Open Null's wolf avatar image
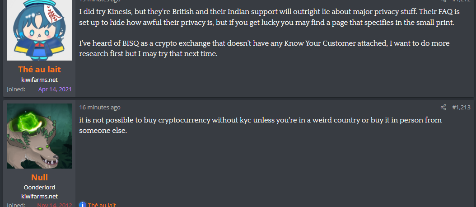 pyautogui.click(x=39, y=136)
